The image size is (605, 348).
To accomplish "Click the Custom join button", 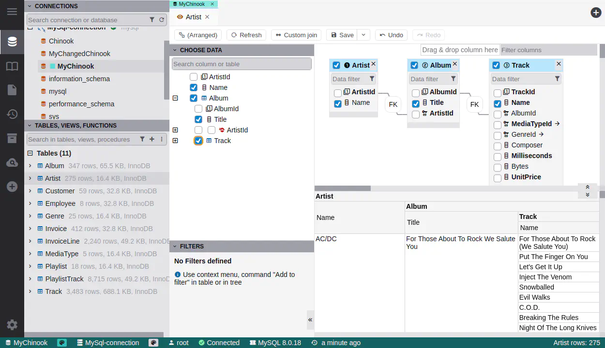I will [296, 35].
